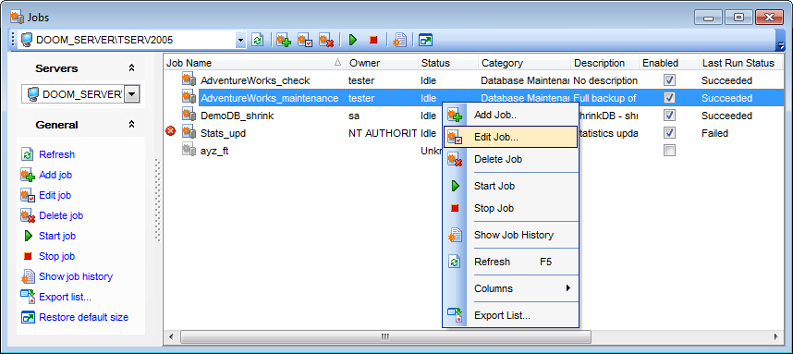Click the Refresh link in General panel
This screenshot has height=354, width=793.
tap(56, 154)
